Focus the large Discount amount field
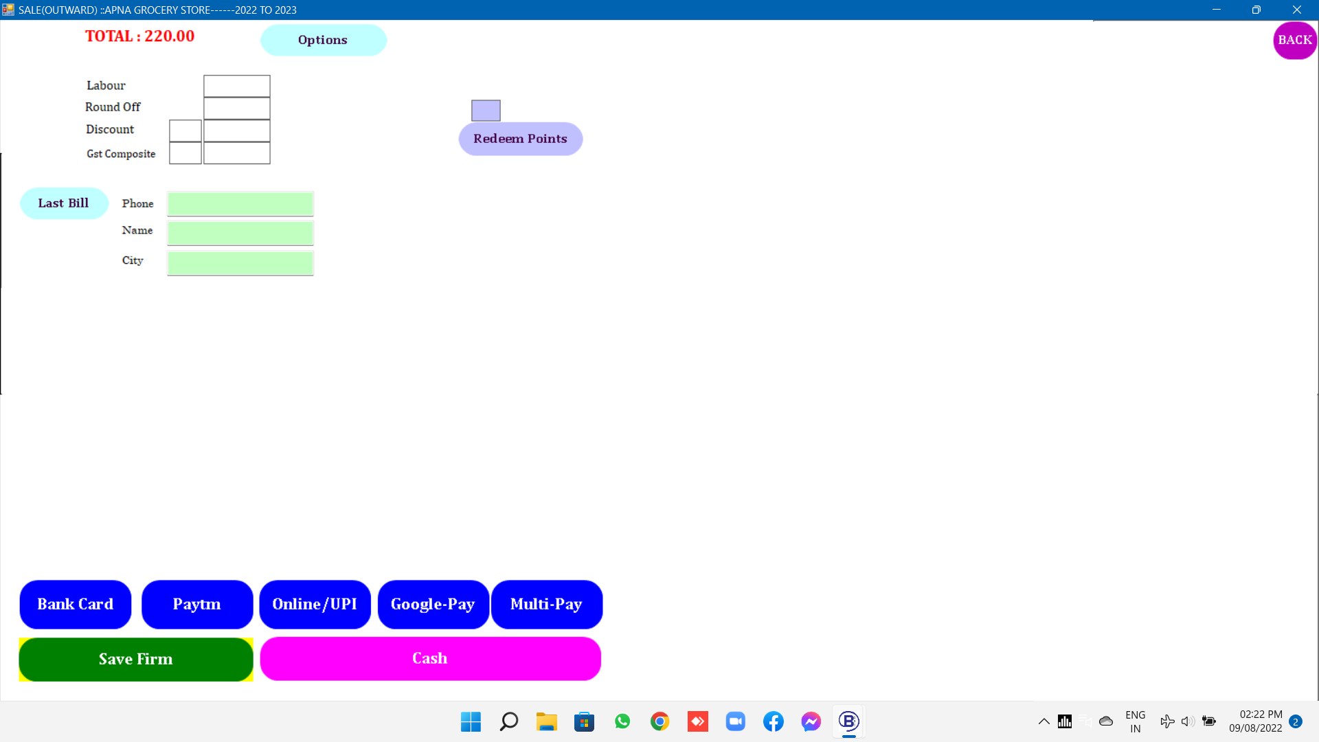This screenshot has height=742, width=1319. (x=237, y=131)
